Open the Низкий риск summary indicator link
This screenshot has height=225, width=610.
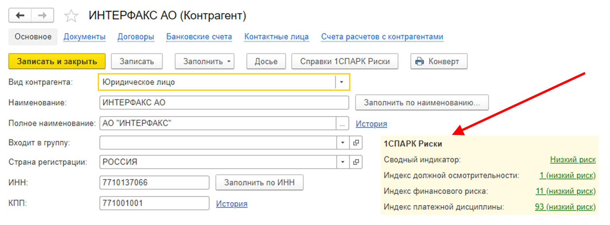pos(572,160)
